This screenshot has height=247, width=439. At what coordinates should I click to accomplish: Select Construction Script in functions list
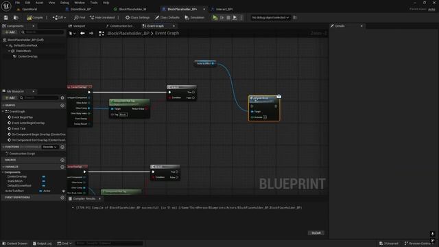[22, 154]
